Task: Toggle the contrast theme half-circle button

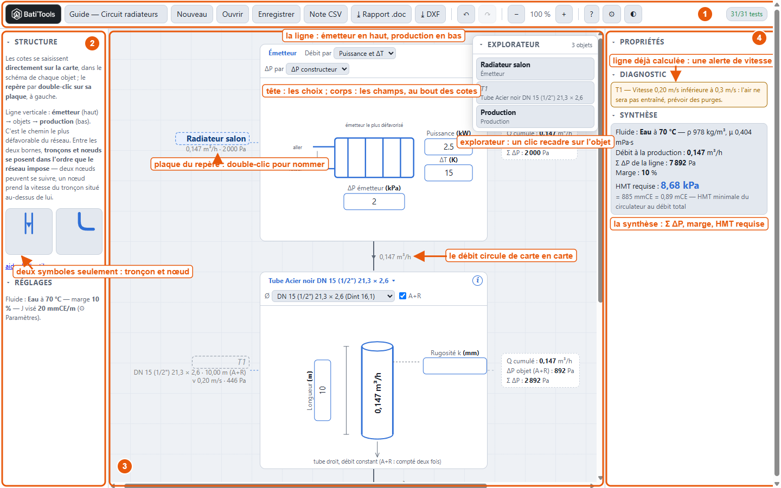Action: point(633,14)
